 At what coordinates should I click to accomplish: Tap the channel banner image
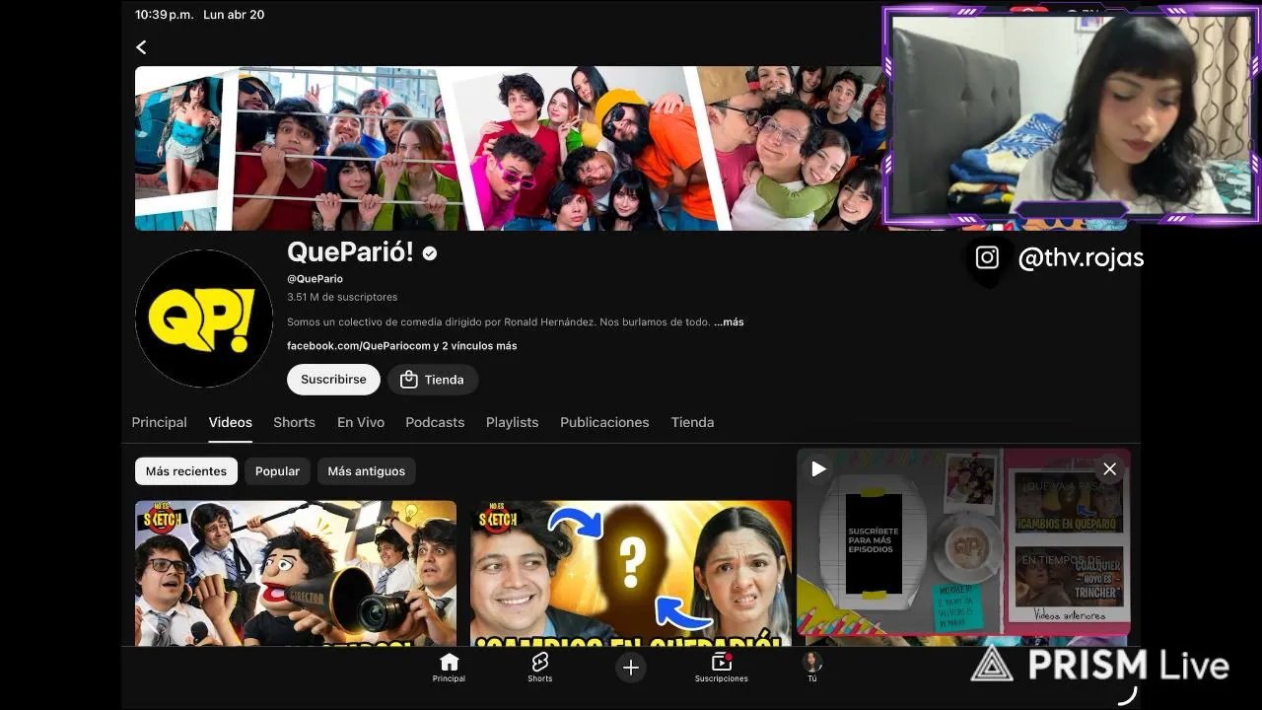click(x=509, y=148)
